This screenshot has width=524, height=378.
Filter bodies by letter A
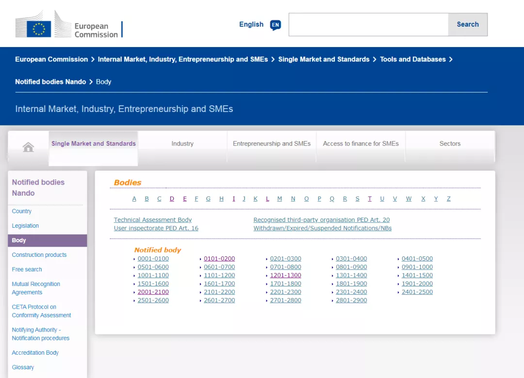134,199
